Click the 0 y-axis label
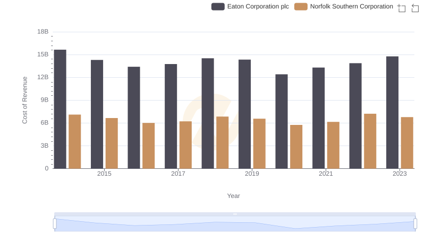Image resolution: width=425 pixels, height=244 pixels. [47, 168]
